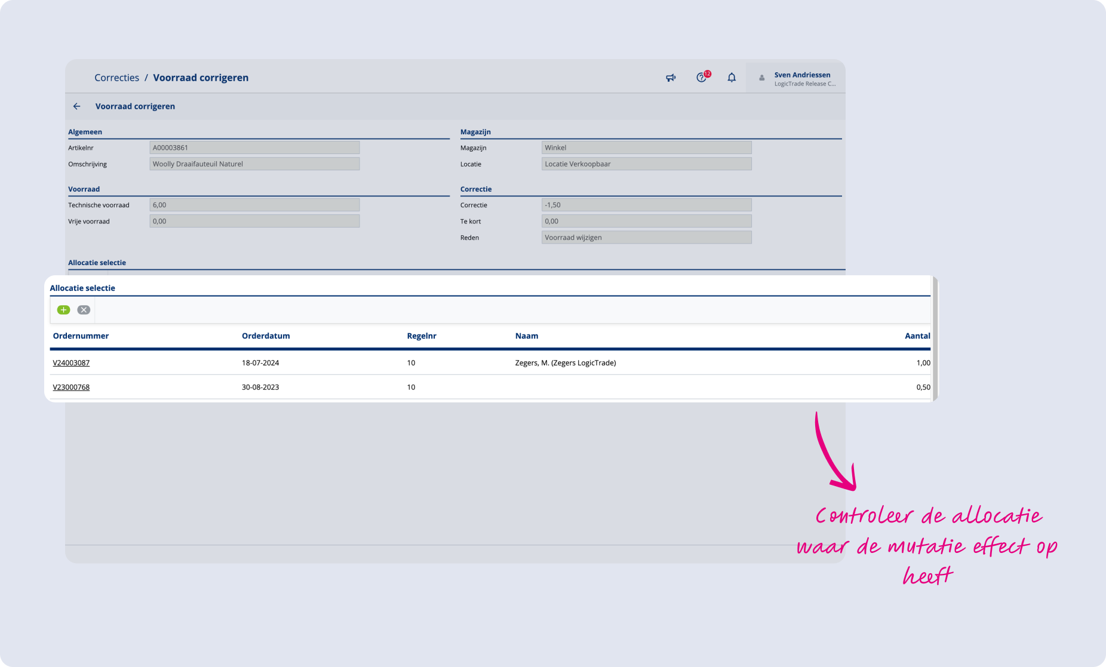
Task: Click the Locatie field
Action: [x=646, y=164]
